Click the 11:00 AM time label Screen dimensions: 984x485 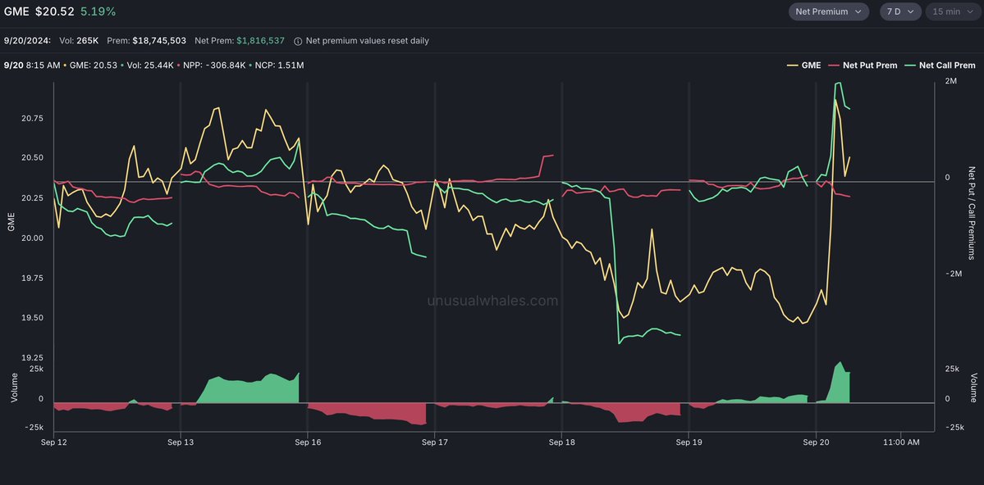click(x=900, y=442)
